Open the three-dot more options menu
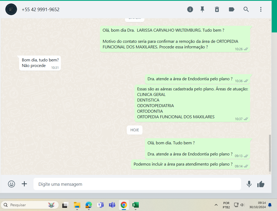 click(261, 9)
